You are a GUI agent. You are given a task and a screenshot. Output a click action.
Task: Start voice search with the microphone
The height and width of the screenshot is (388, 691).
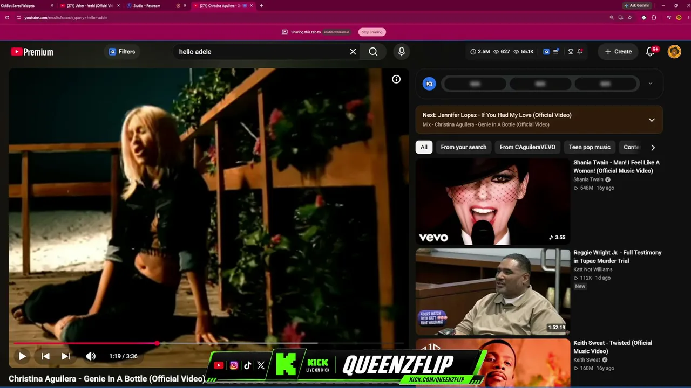[x=401, y=52]
